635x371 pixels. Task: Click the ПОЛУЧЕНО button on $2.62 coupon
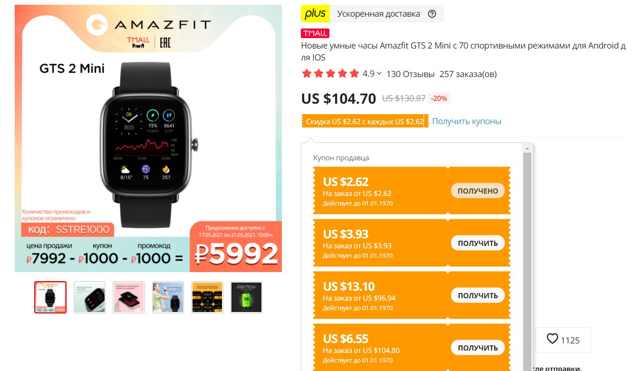(478, 191)
